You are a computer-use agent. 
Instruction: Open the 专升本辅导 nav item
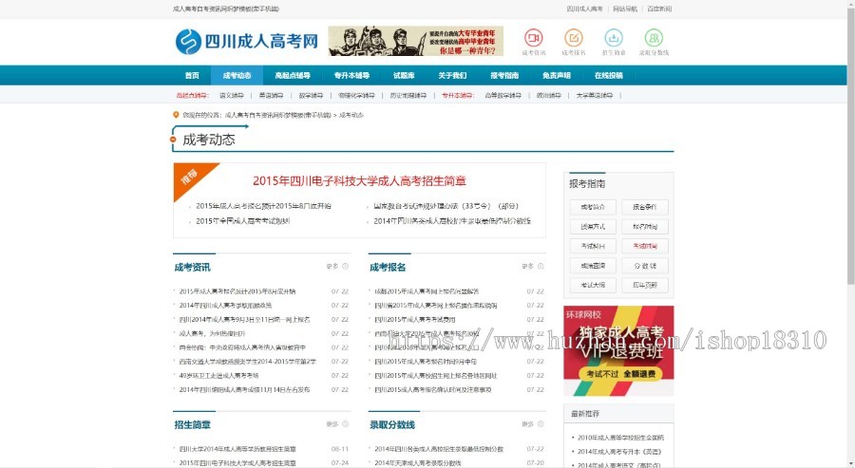click(351, 75)
